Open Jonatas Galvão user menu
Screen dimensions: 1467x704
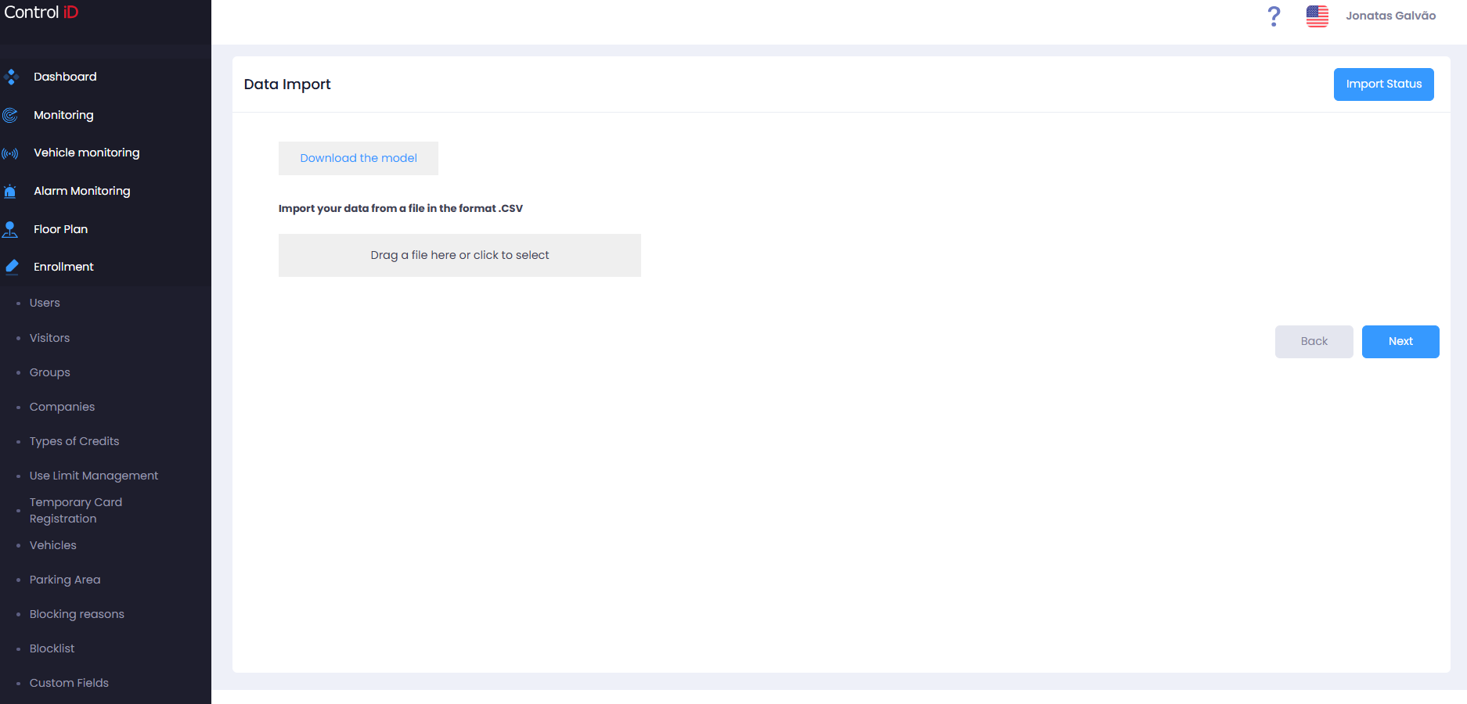tap(1390, 16)
